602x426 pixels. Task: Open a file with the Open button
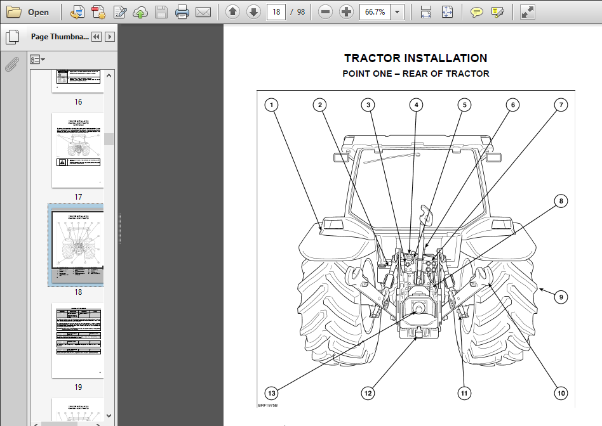point(28,12)
